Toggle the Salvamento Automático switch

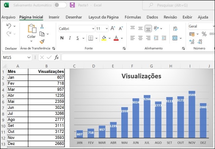pos(60,5)
